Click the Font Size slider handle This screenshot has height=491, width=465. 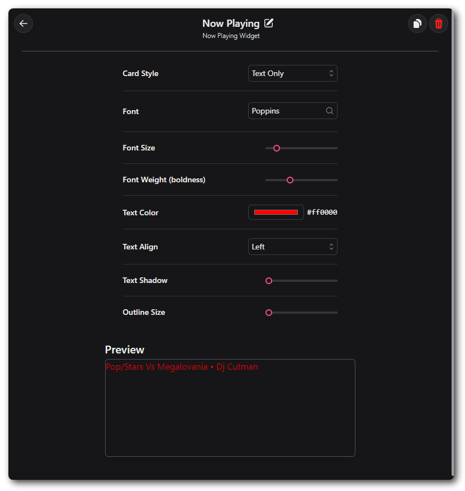(276, 148)
